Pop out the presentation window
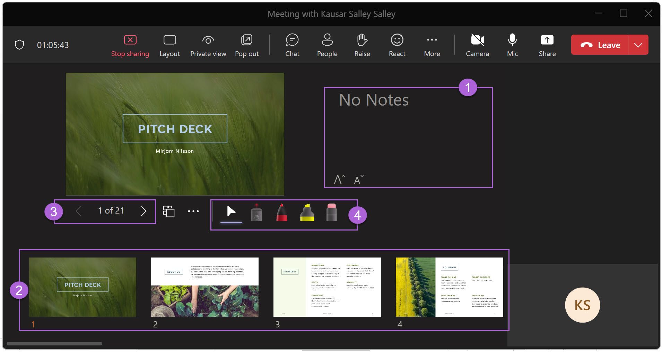The height and width of the screenshot is (352, 662). [x=246, y=44]
